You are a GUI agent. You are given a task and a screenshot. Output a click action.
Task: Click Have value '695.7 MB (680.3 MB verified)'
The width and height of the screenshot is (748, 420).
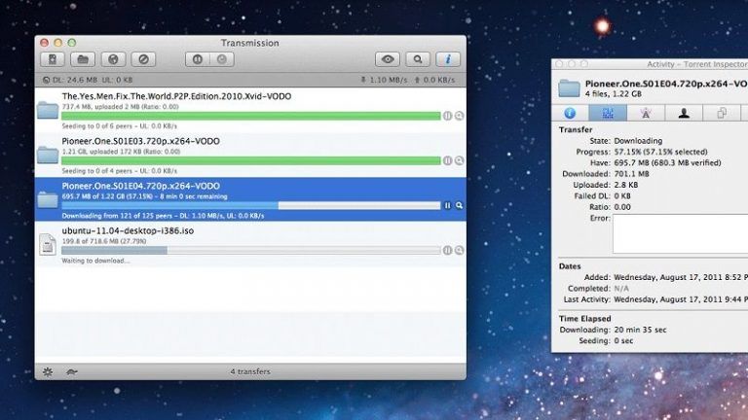[667, 163]
